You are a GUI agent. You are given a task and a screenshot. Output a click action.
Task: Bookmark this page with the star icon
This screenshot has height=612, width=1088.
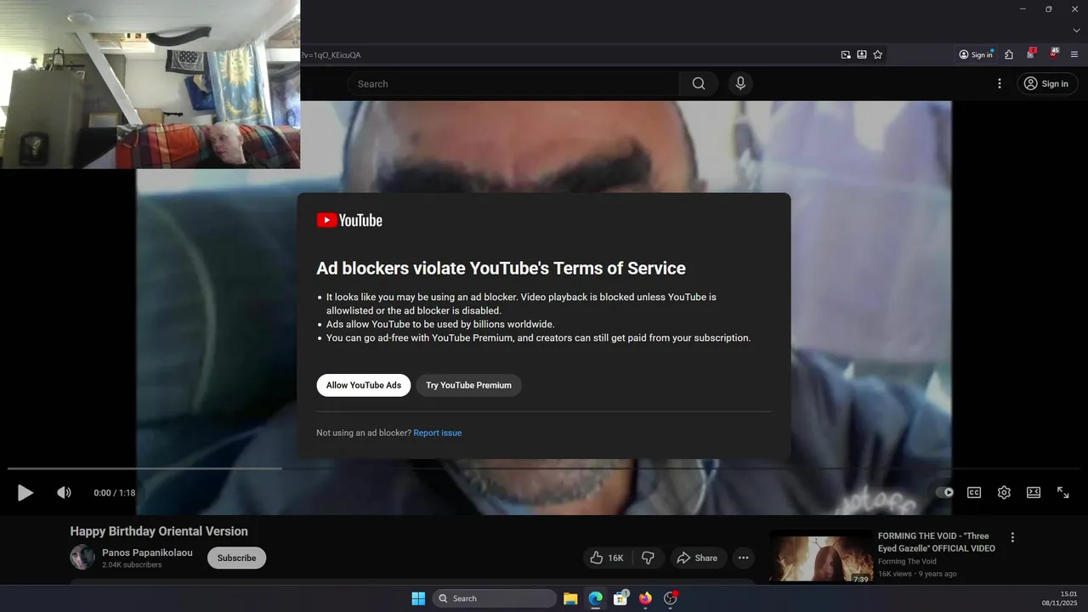pos(878,54)
